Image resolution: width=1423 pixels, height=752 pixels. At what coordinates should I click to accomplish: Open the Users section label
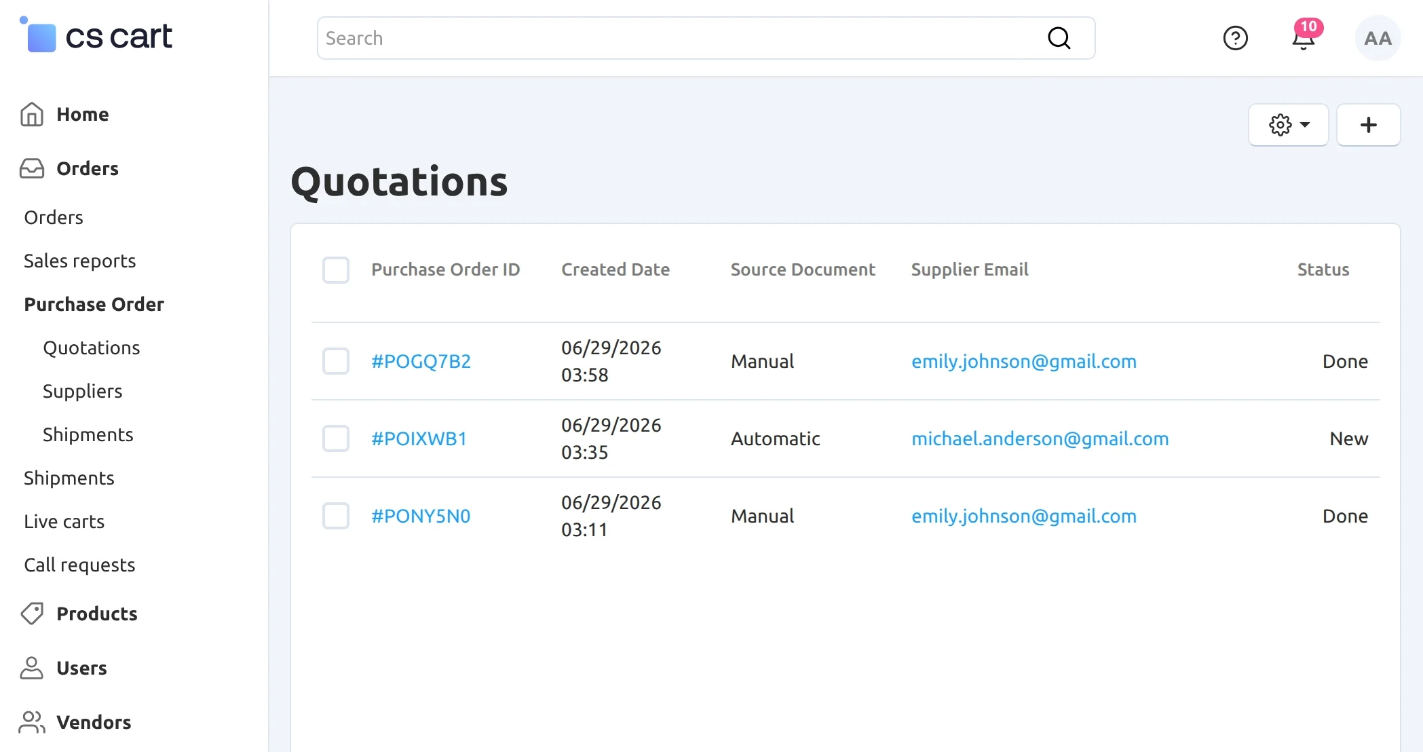pyautogui.click(x=82, y=668)
